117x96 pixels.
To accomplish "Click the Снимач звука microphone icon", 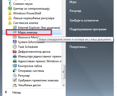I will coord(10,4).
